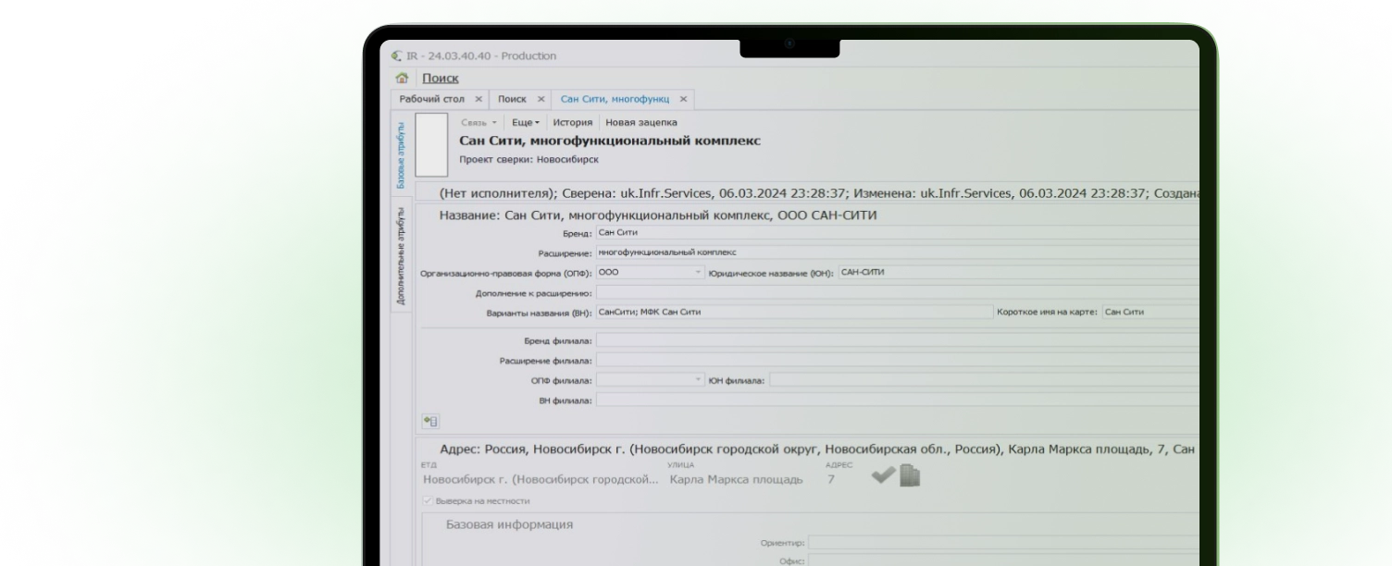The height and width of the screenshot is (566, 1392).
Task: Open the Поиск link at top
Action: tap(441, 79)
